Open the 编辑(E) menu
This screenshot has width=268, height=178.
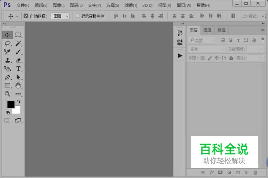point(41,5)
